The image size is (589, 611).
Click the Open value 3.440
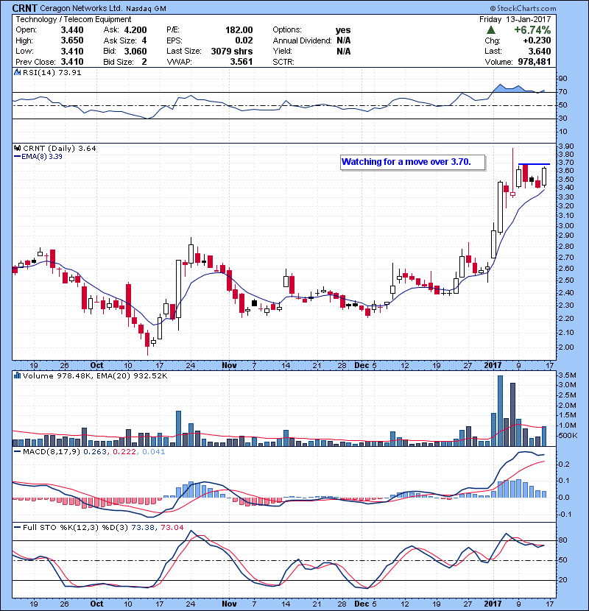tap(72, 30)
